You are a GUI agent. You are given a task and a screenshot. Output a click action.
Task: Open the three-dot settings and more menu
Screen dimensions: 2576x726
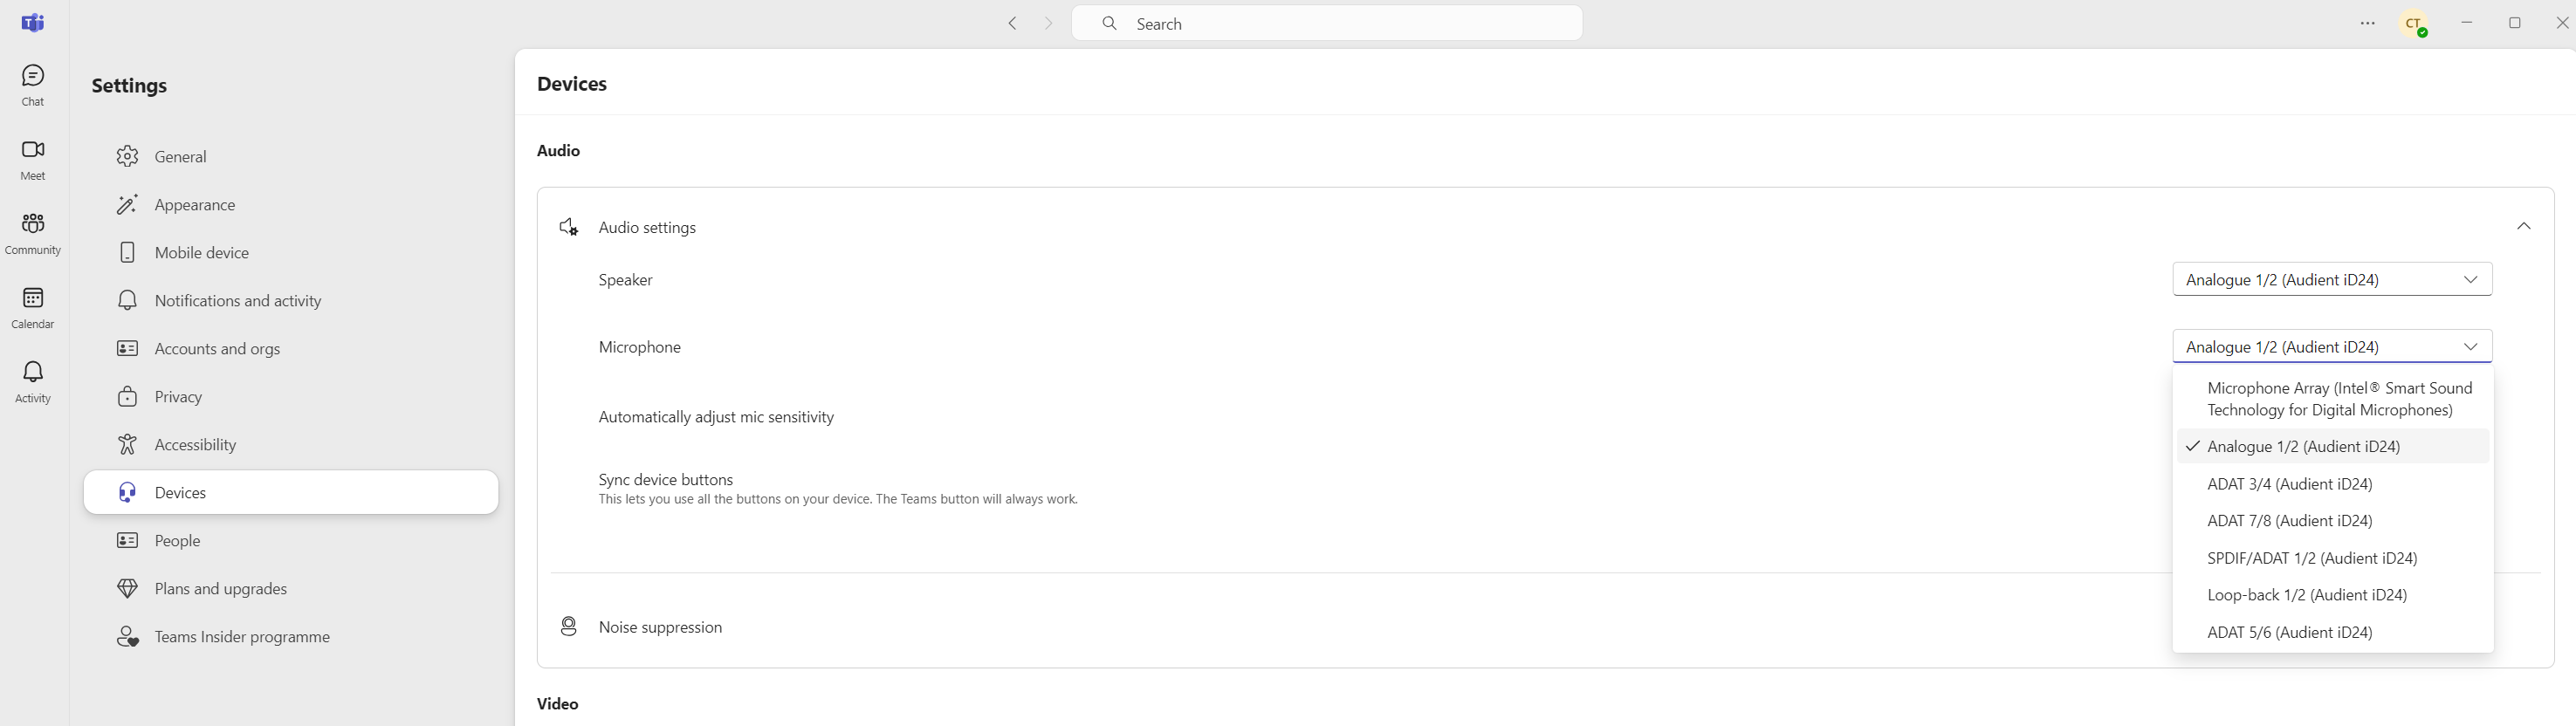point(2367,23)
